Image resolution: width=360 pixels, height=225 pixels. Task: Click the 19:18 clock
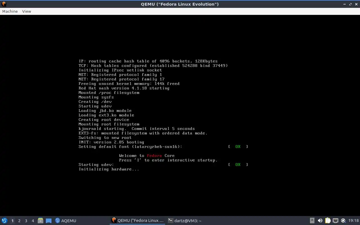coord(354,220)
